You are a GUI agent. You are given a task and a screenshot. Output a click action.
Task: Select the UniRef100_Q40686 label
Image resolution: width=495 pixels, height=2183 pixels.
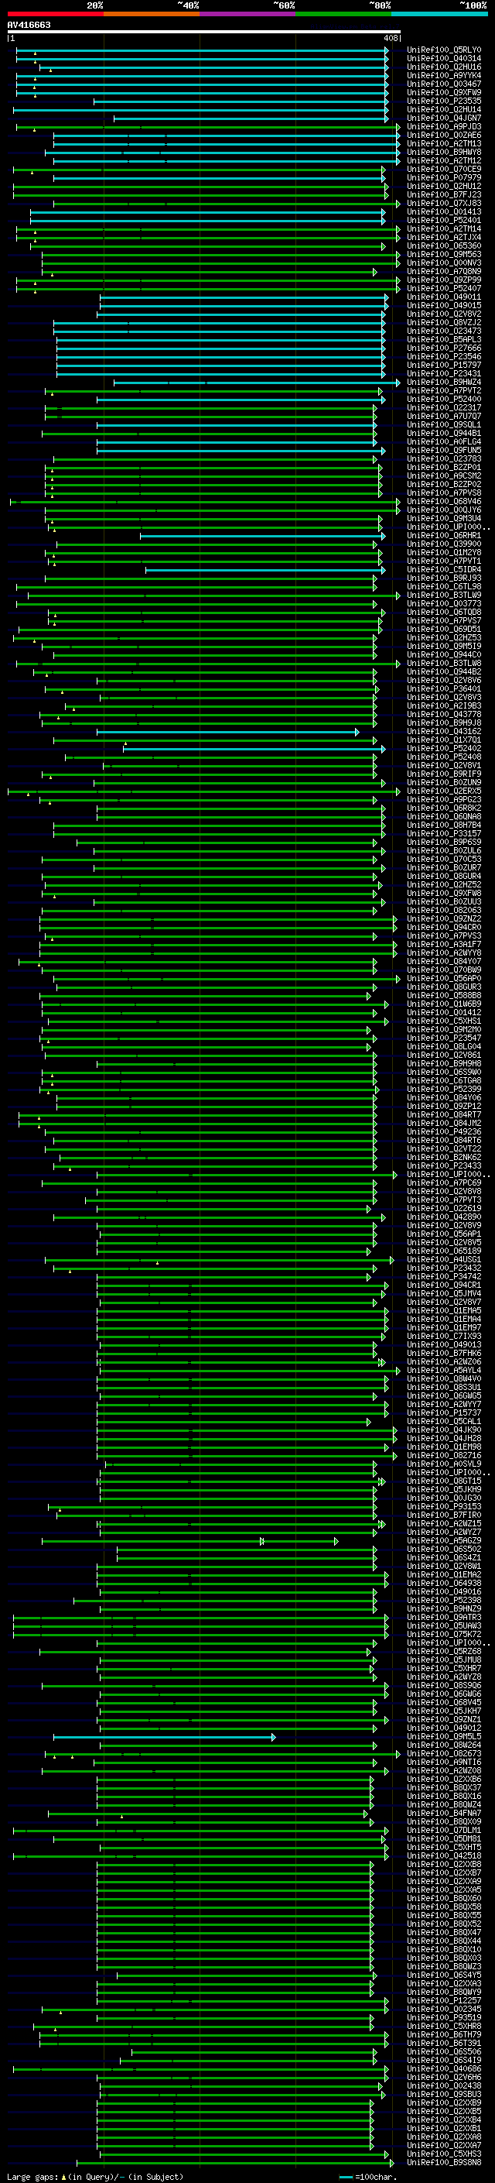[444, 2068]
